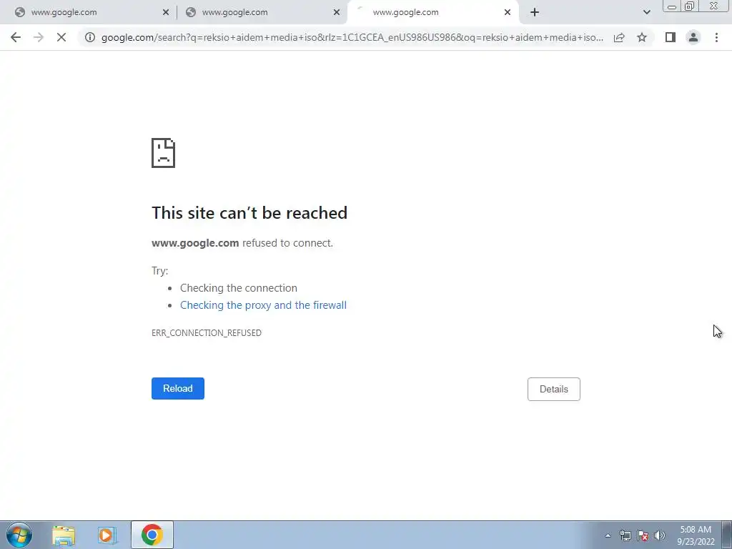Restore down the Chrome window
The width and height of the screenshot is (732, 549).
689,6
